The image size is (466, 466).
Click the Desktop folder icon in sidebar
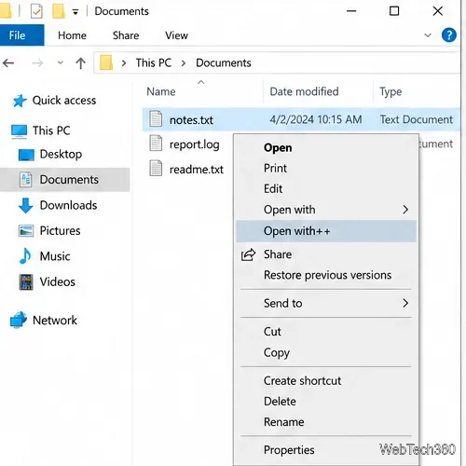coord(26,155)
